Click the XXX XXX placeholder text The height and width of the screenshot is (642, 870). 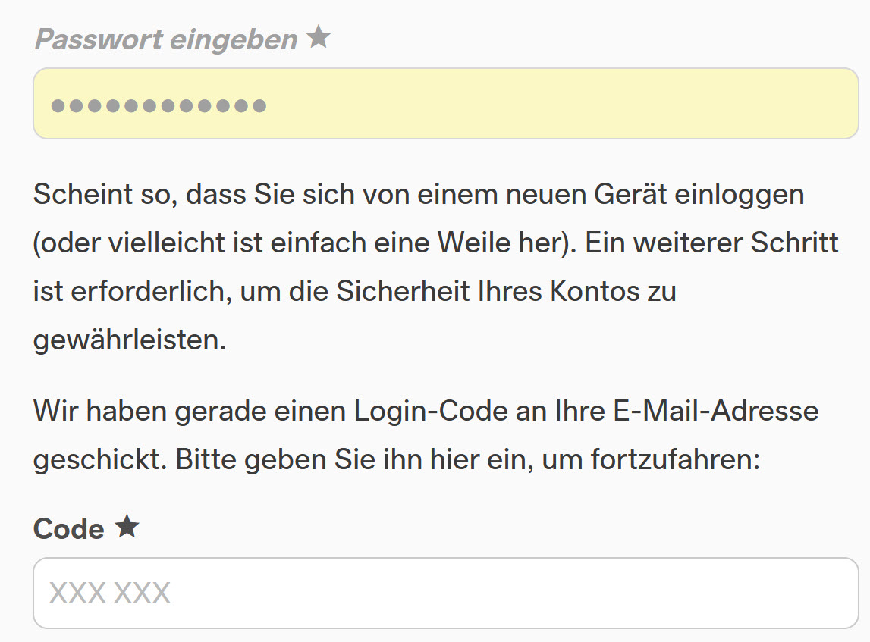pos(110,593)
